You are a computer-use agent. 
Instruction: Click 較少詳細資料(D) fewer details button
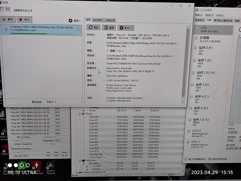(195, 159)
